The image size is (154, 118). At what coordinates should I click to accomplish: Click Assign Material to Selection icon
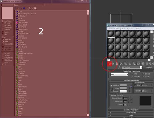point(117,64)
